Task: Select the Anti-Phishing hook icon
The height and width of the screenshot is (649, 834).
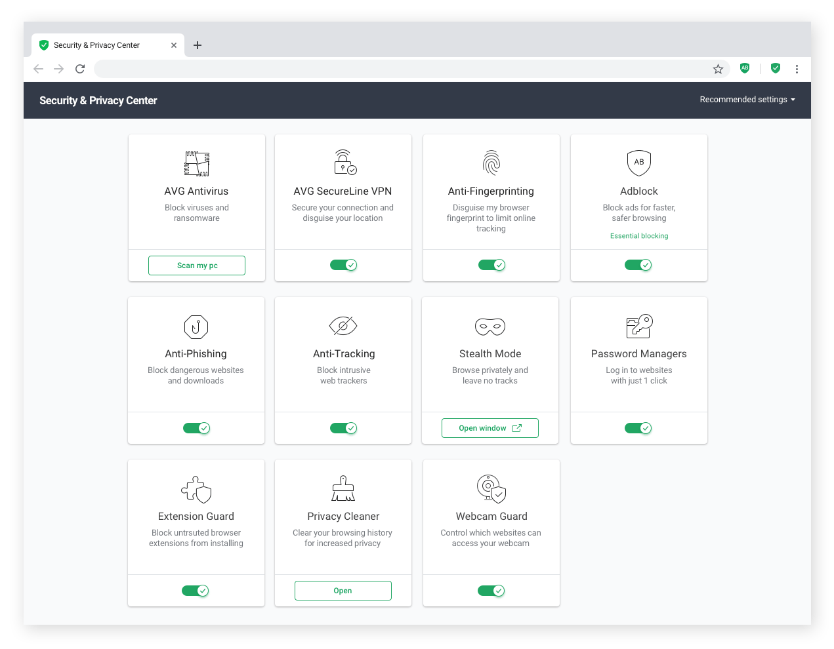Action: point(196,326)
